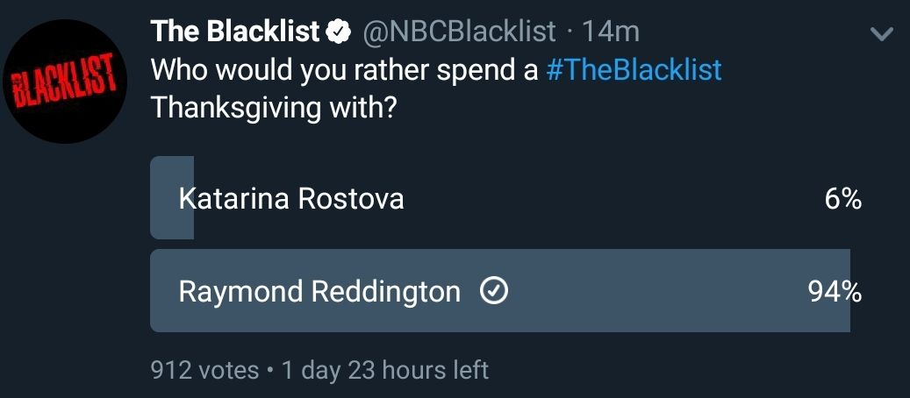Click the 6% poll result
The height and width of the screenshot is (398, 910).
[843, 199]
